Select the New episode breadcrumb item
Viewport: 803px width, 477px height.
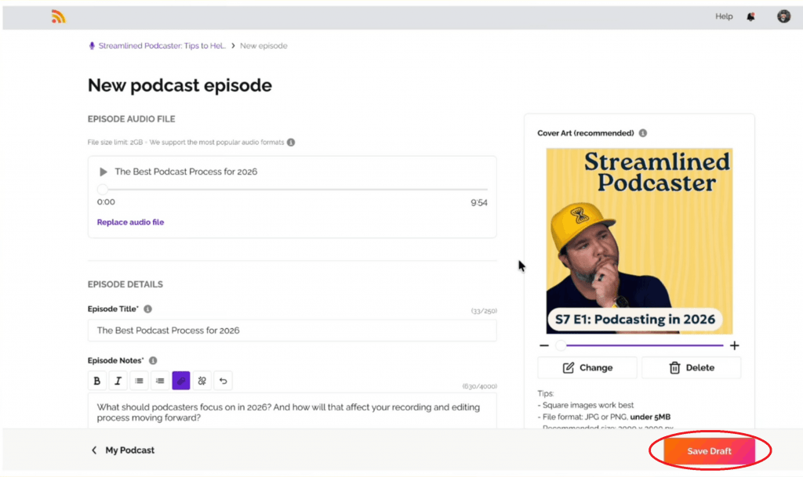tap(263, 45)
